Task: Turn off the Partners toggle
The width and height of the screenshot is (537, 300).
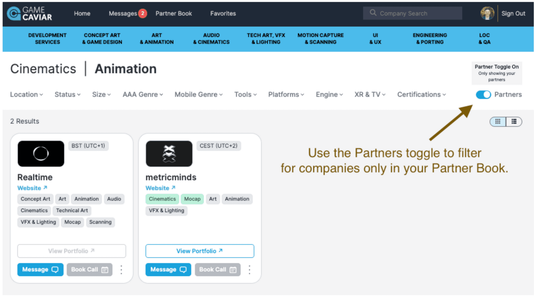Action: click(483, 95)
